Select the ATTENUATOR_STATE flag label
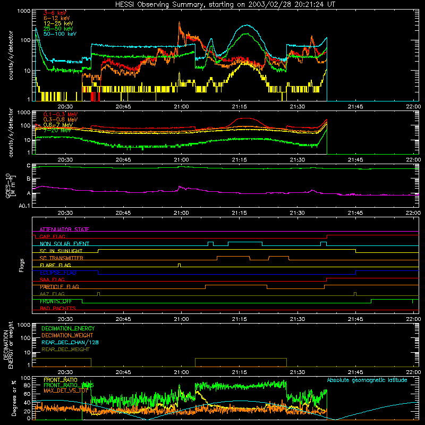Screen dimensions: 425x425 point(64,229)
